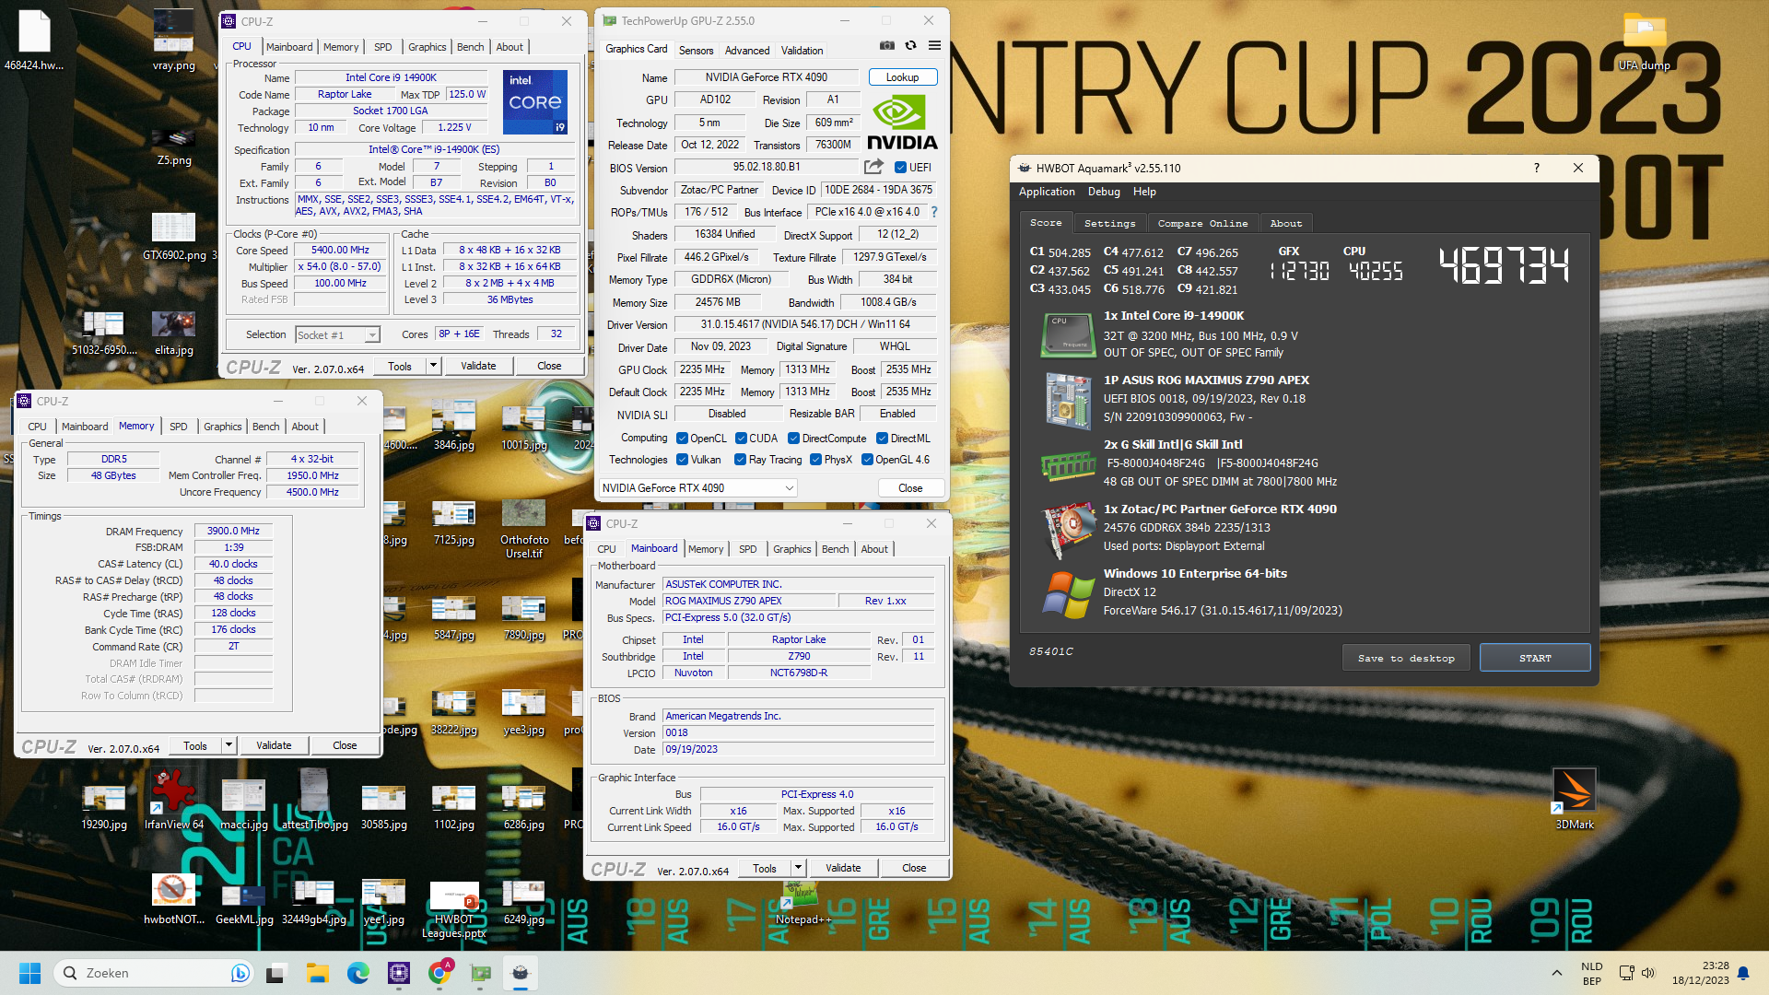Open Microsoft Edge from taskbar
This screenshot has width=1769, height=995.
coord(358,973)
